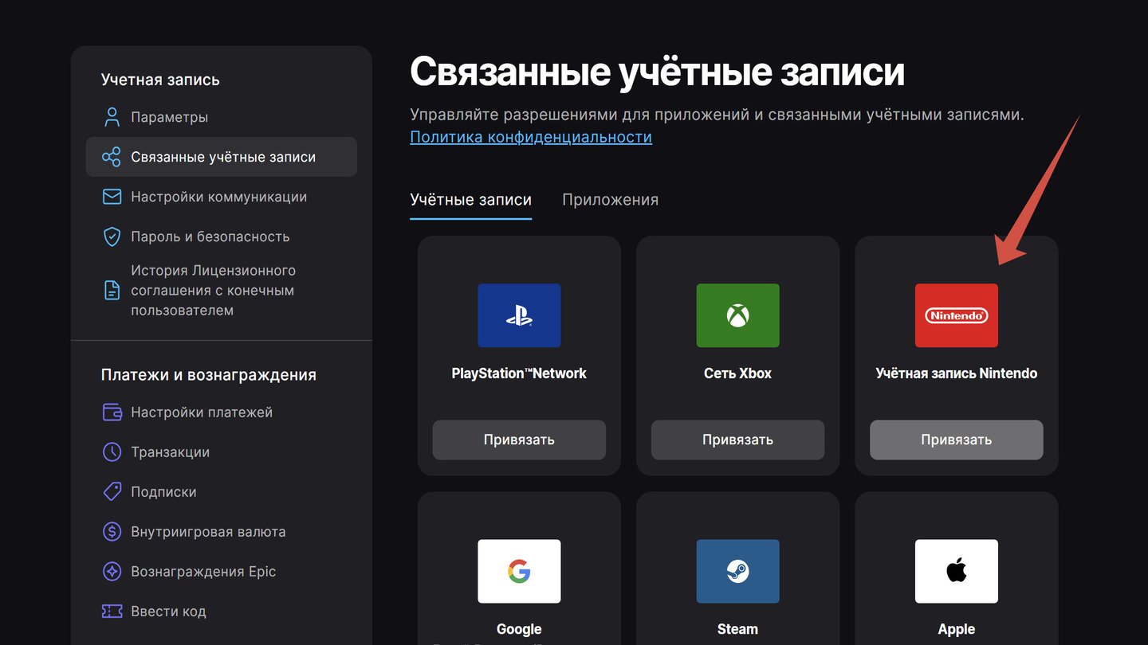The image size is (1148, 645).
Task: Go to Пароль и безопасность
Action: point(221,236)
